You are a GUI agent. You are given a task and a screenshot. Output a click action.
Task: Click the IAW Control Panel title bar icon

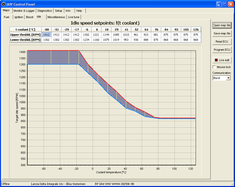pos(4,4)
